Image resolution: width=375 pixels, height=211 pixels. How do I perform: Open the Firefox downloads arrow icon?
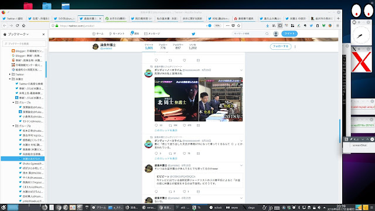(x=268, y=26)
